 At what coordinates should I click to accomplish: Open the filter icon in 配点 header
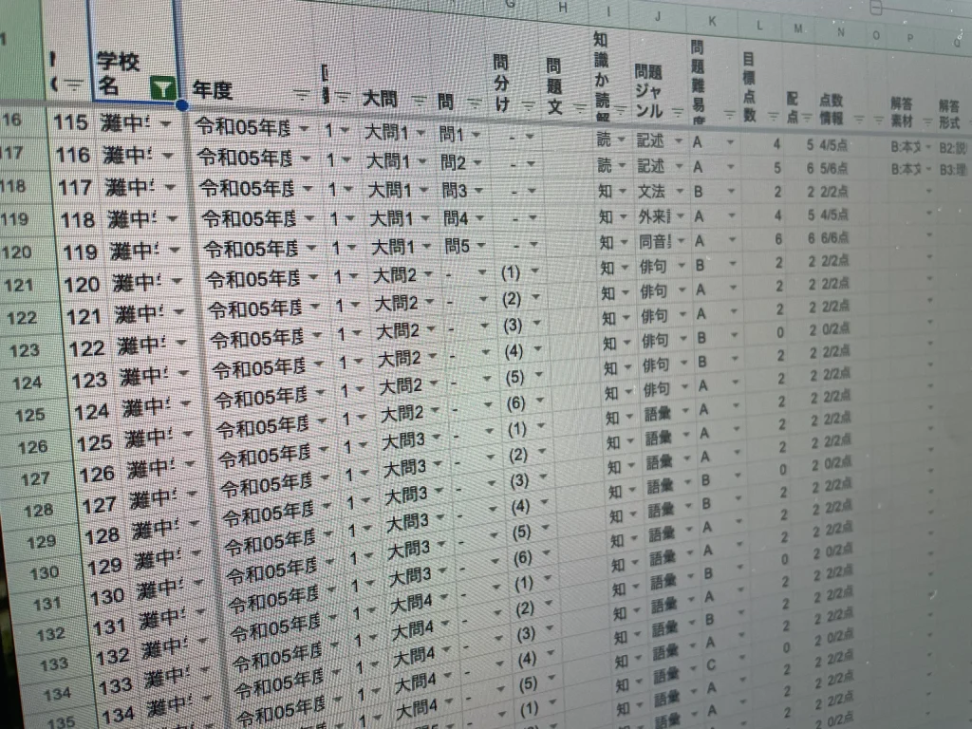[x=806, y=117]
